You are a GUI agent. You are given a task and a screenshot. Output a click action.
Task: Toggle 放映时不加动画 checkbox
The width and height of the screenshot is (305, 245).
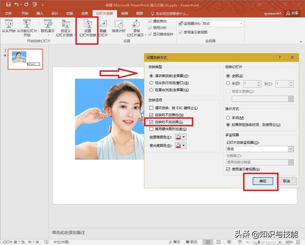point(152,122)
